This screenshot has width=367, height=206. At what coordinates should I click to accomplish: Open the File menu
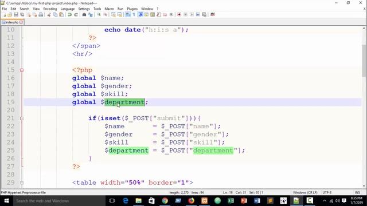pyautogui.click(x=5, y=9)
